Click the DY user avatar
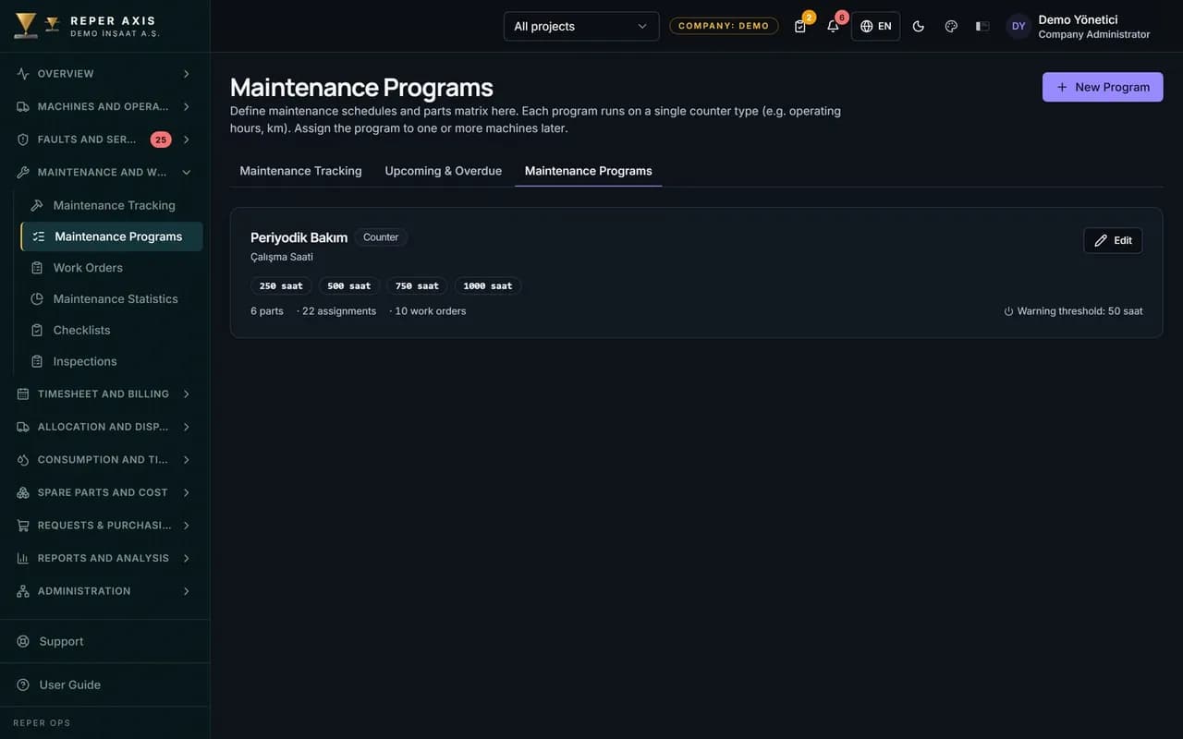 [x=1018, y=26]
